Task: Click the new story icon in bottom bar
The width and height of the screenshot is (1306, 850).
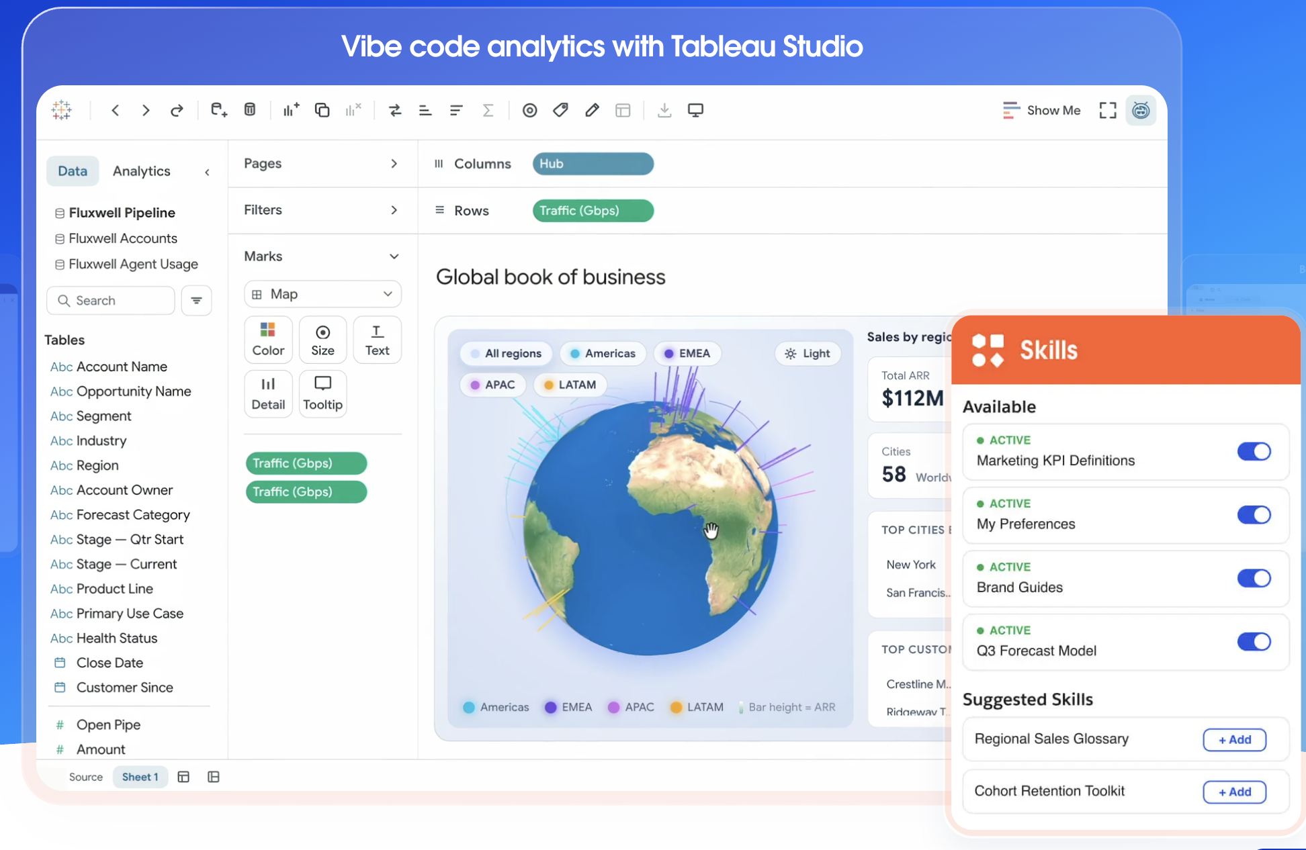Action: 214,777
